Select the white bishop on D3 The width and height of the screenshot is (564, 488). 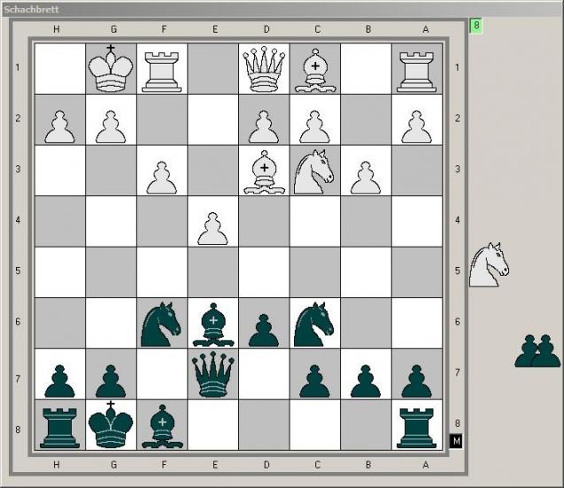(x=264, y=172)
